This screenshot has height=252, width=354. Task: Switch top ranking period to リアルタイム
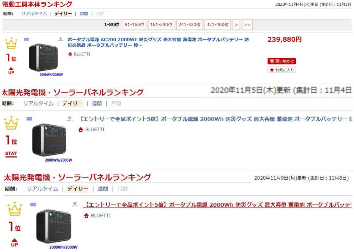tap(34, 13)
